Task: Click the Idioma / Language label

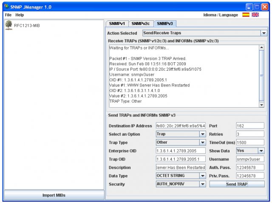Action: [x=221, y=15]
